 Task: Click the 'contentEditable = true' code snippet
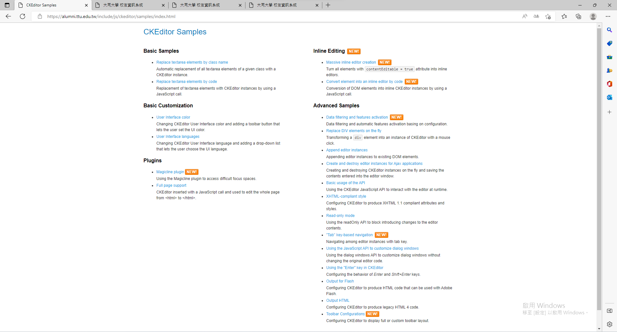390,69
